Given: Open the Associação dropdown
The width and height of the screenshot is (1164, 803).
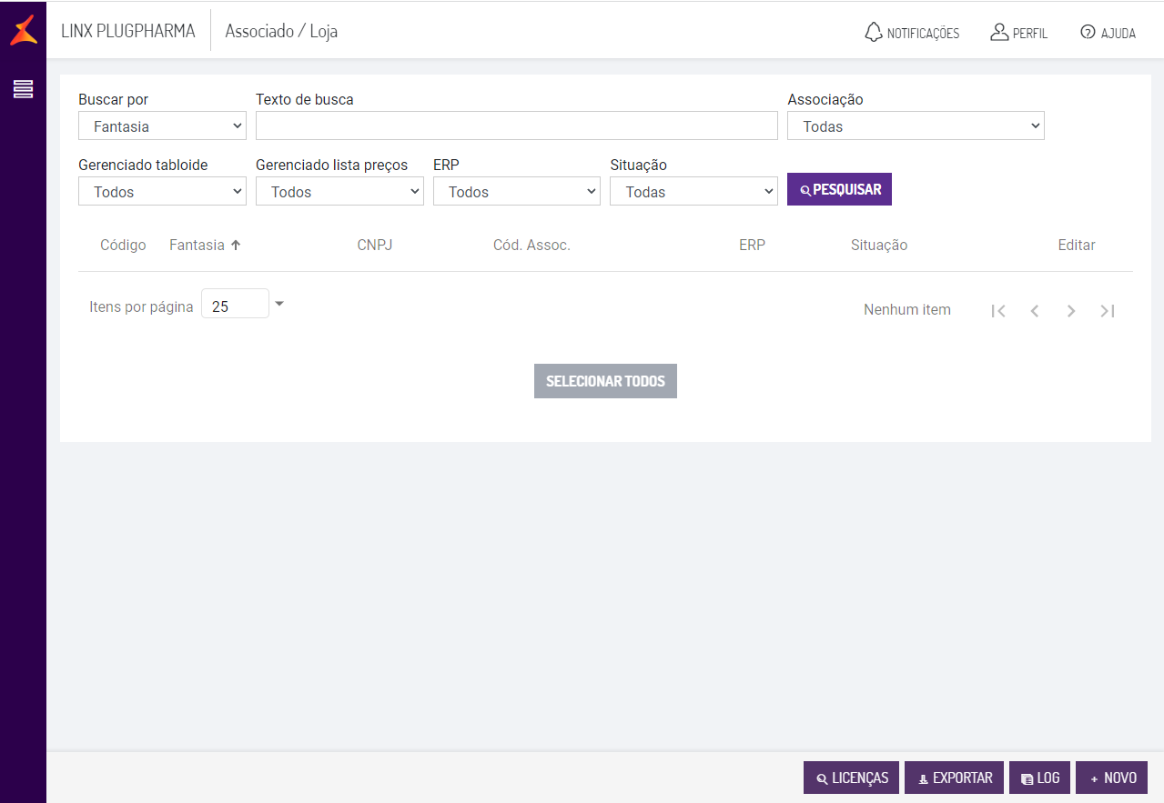Looking at the screenshot, I should (x=916, y=126).
